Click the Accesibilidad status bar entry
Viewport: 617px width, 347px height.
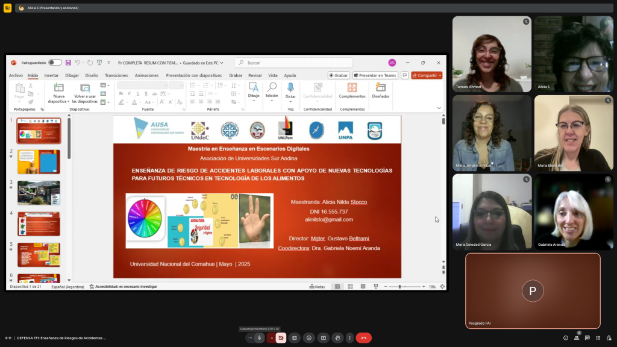click(123, 287)
